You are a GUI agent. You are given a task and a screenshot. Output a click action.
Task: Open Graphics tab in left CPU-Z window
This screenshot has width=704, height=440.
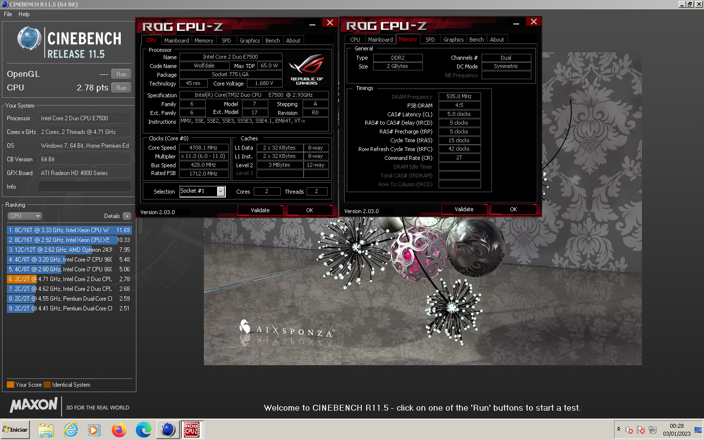(250, 41)
